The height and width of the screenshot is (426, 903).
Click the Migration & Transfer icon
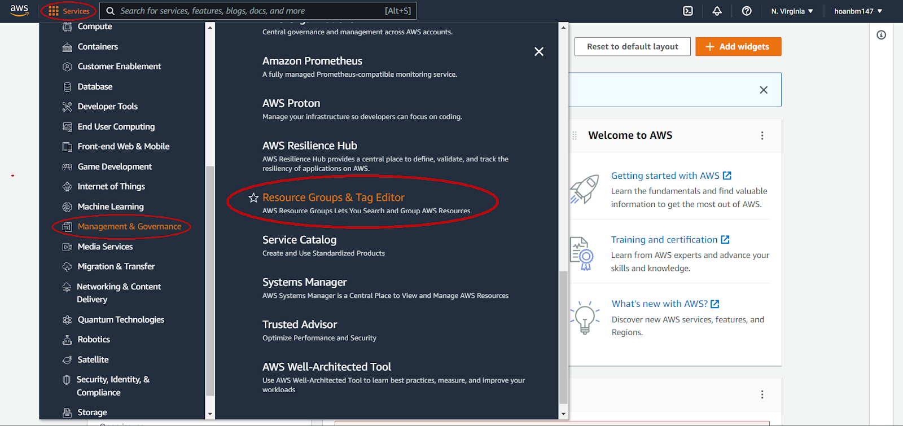click(67, 267)
